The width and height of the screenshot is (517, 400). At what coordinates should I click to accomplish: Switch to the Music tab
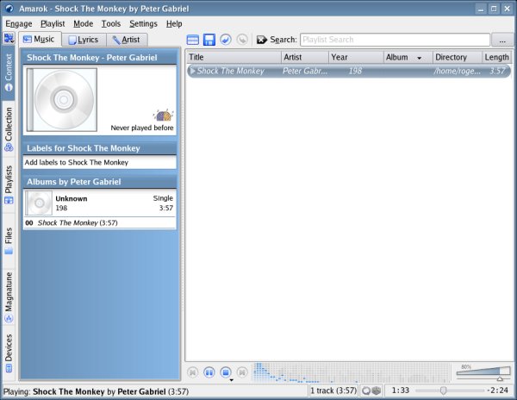[40, 40]
